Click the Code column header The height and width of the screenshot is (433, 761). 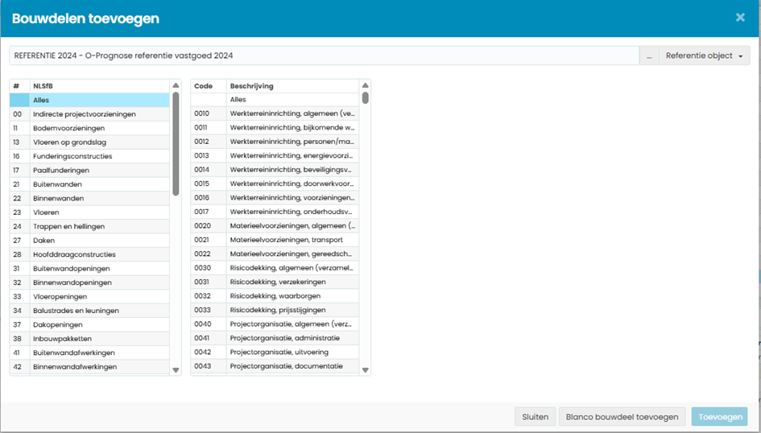[x=209, y=86]
